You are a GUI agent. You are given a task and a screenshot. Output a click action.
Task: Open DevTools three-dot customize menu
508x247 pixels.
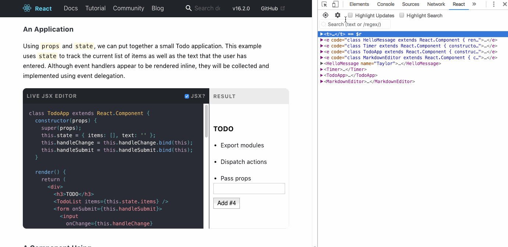pyautogui.click(x=494, y=4)
